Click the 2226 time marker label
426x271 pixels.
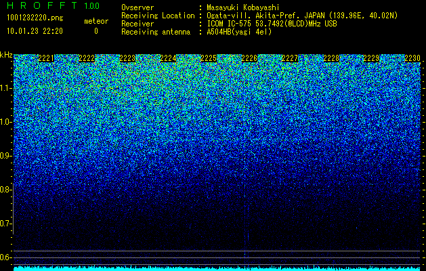pyautogui.click(x=250, y=58)
